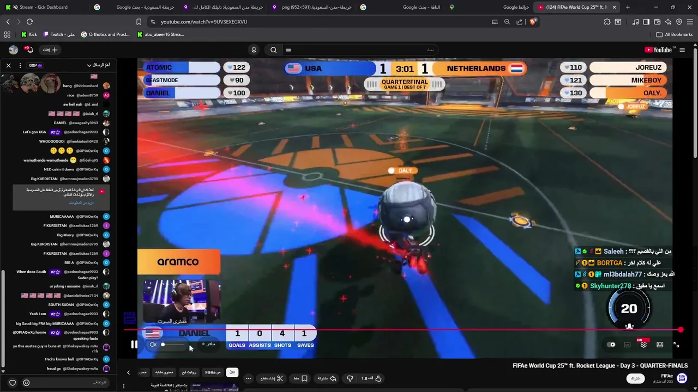698x392 pixels.
Task: Open the apps grid in the bookmarks bar
Action: coord(7,34)
